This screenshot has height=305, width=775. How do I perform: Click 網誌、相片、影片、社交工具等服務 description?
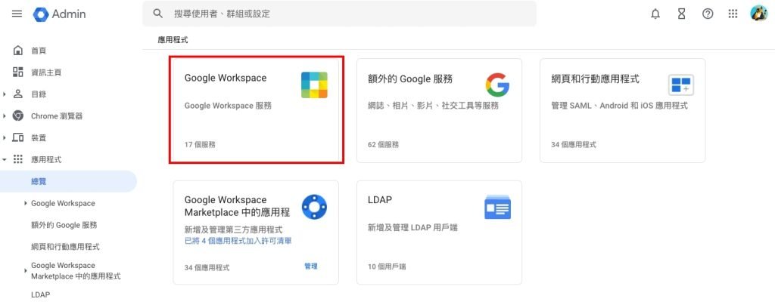[433, 106]
